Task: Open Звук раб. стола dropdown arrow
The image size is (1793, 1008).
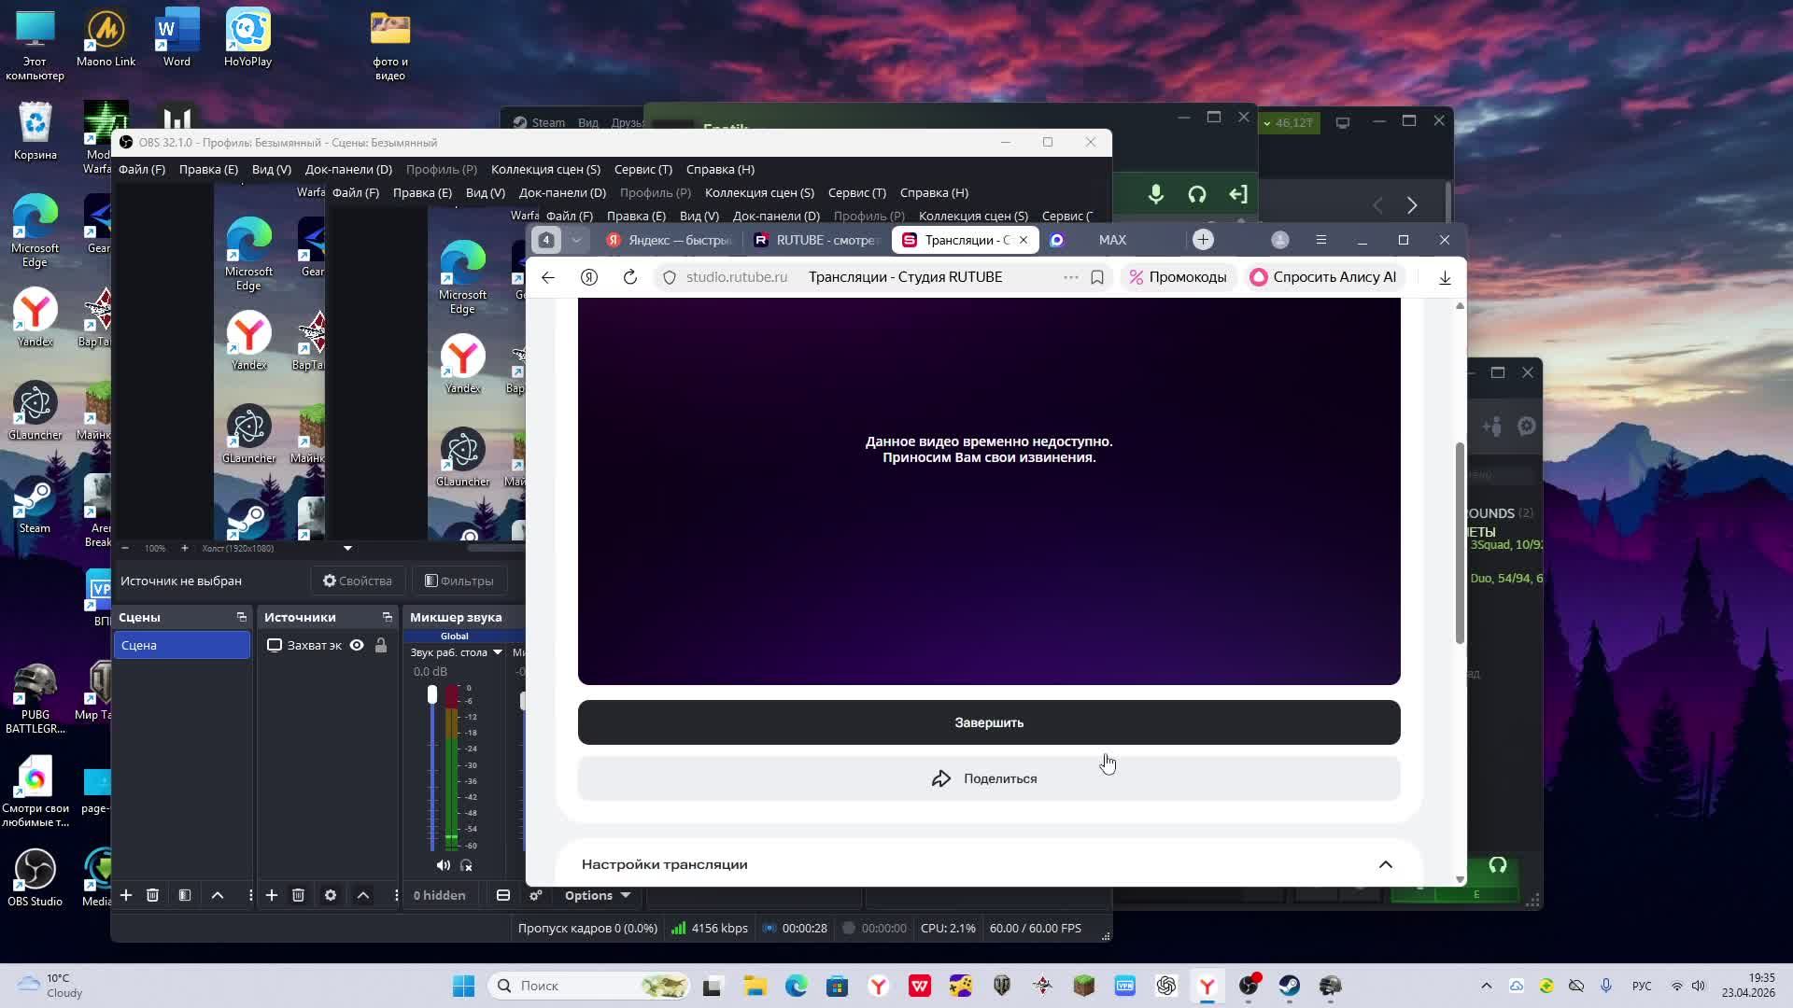Action: tap(498, 652)
